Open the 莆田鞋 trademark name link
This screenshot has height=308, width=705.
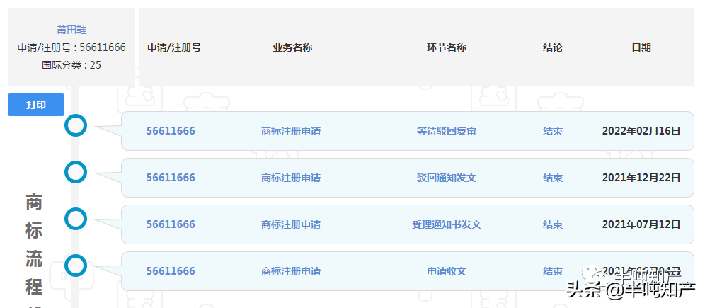pyautogui.click(x=71, y=30)
